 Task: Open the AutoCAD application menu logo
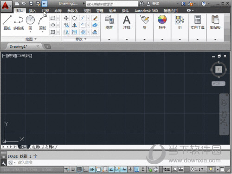click(6, 6)
